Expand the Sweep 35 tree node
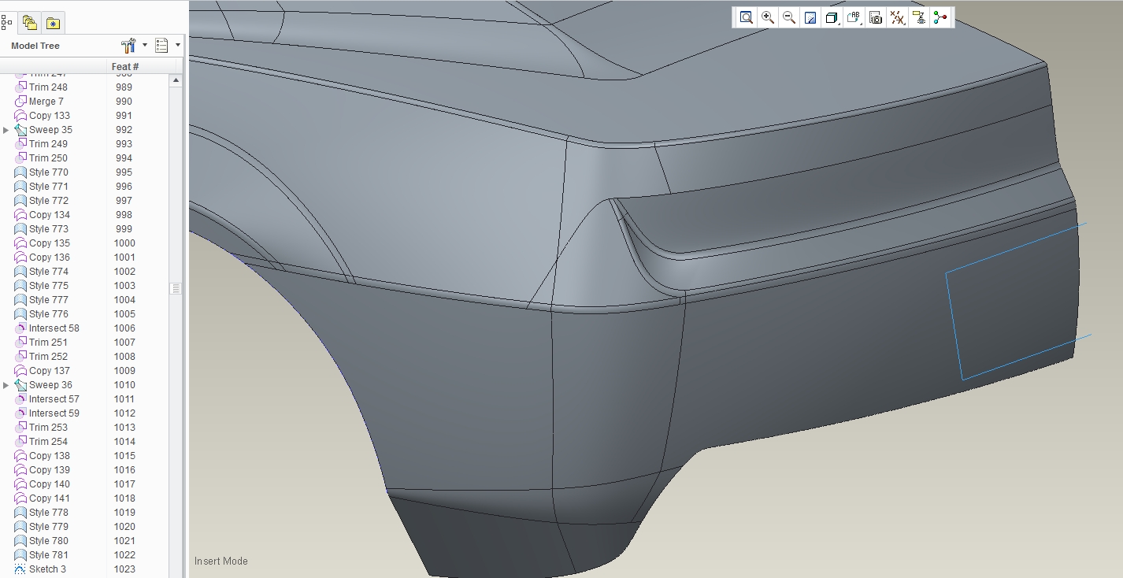The image size is (1123, 578). 6,130
